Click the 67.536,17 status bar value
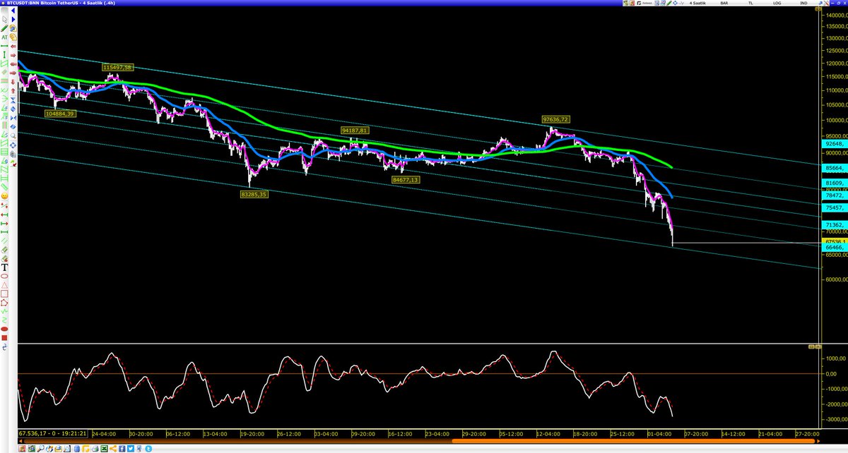The width and height of the screenshot is (848, 453). click(x=33, y=433)
